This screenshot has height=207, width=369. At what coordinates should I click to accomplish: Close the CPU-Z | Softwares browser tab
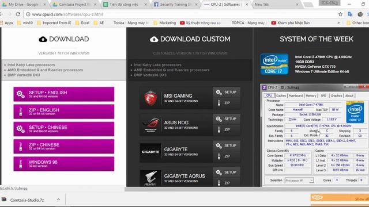[247, 5]
